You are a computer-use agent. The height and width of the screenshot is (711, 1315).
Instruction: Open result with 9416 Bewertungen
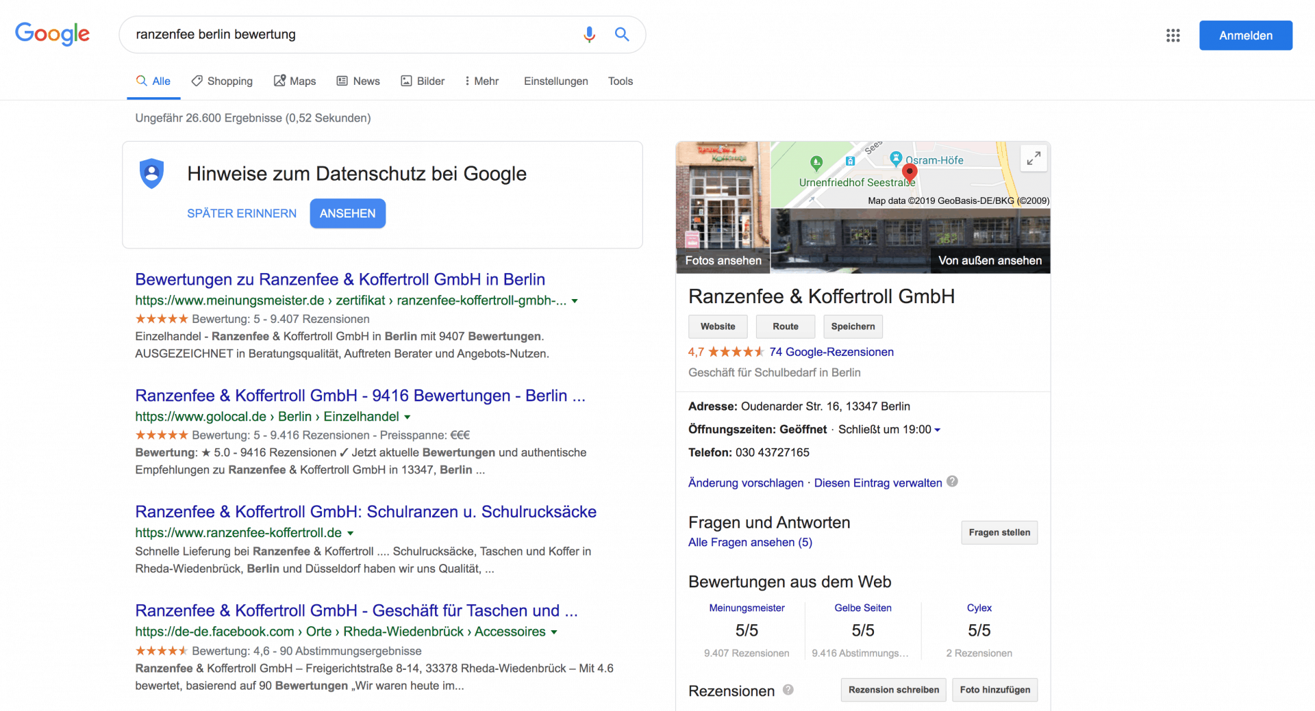click(x=360, y=396)
